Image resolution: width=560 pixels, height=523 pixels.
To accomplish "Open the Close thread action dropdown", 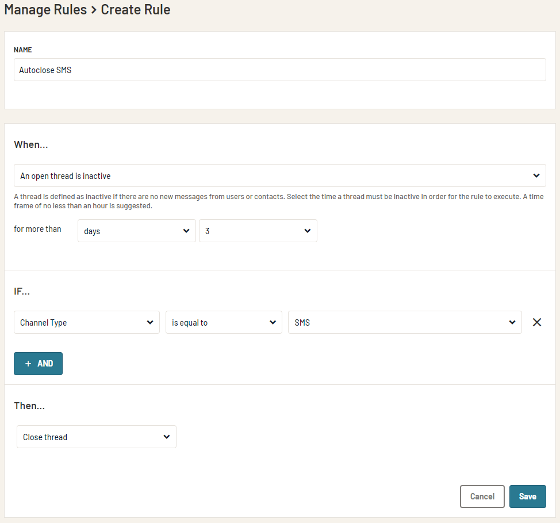I will click(x=96, y=437).
